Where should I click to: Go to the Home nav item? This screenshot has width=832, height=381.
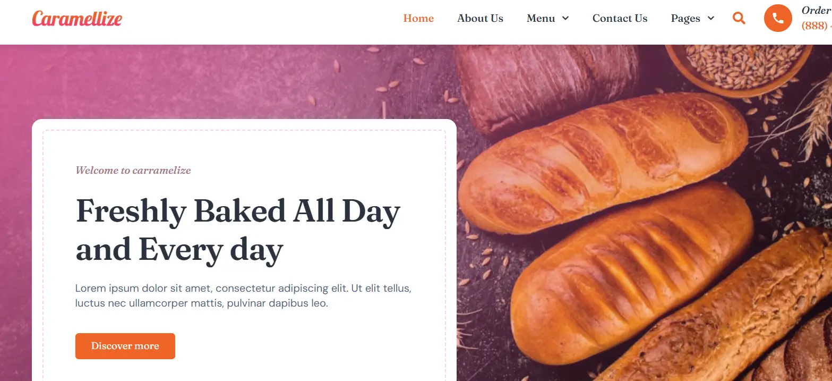click(x=418, y=19)
